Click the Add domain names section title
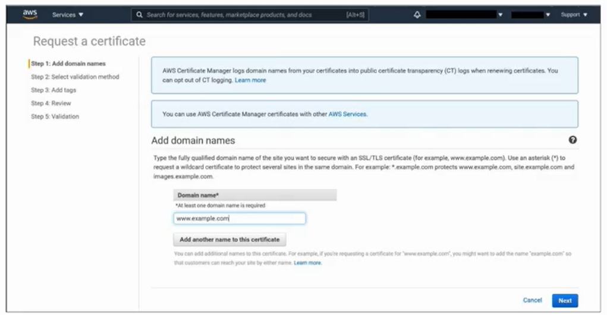The width and height of the screenshot is (607, 315). 193,140
